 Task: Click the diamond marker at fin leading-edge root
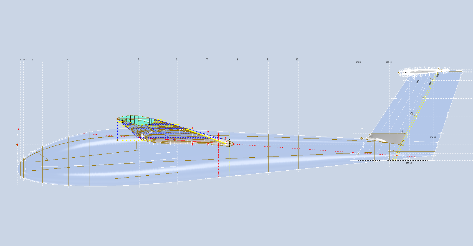361,138
